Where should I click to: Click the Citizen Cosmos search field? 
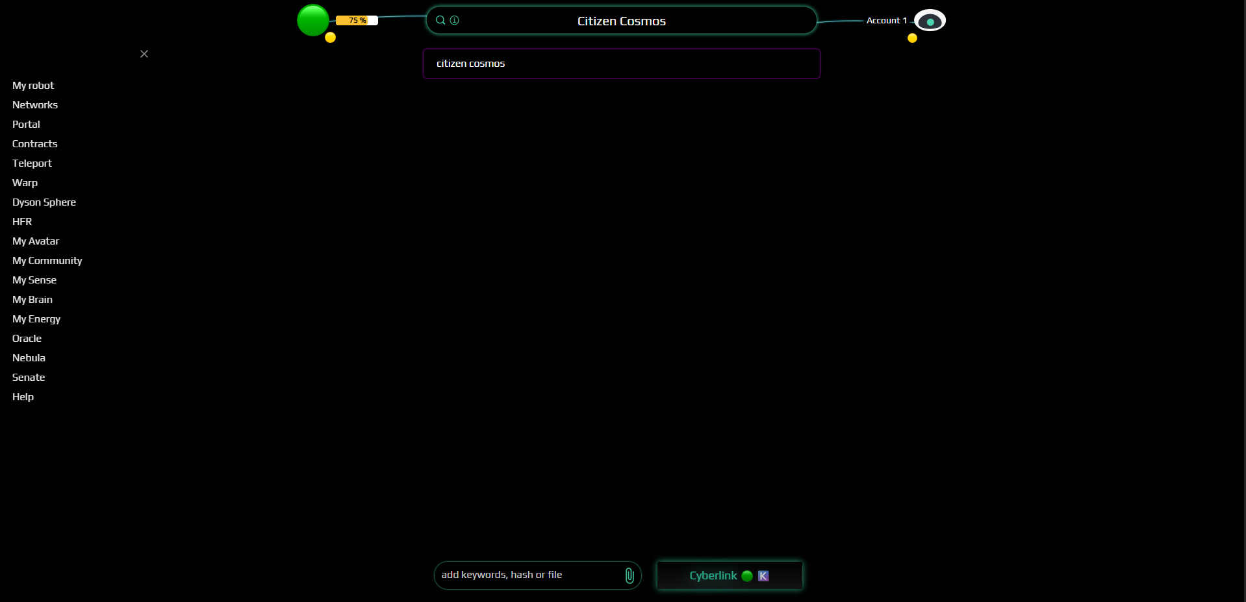(621, 21)
